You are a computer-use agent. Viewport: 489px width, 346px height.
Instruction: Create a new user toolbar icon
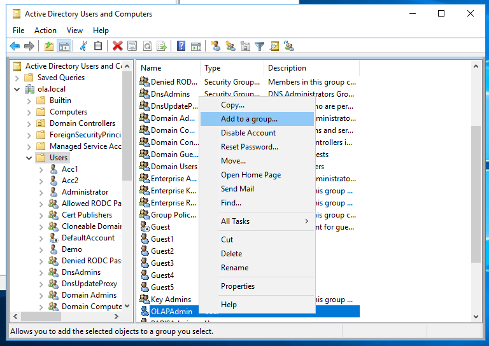tap(215, 46)
